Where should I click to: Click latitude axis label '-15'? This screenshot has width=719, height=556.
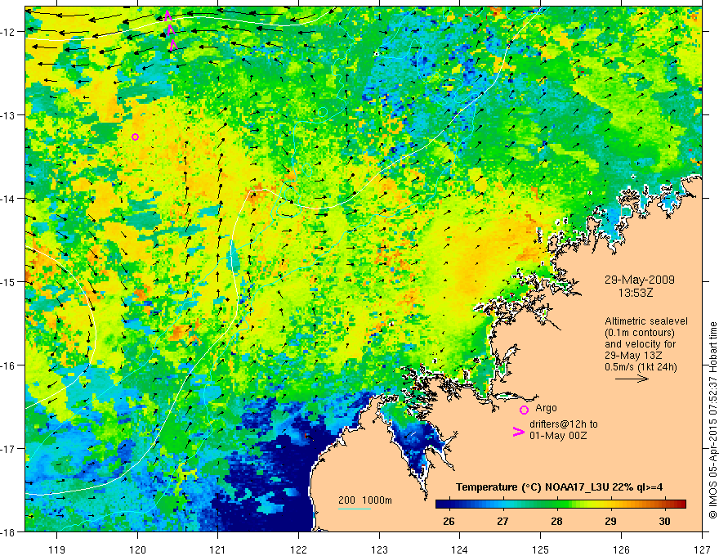(x=8, y=281)
